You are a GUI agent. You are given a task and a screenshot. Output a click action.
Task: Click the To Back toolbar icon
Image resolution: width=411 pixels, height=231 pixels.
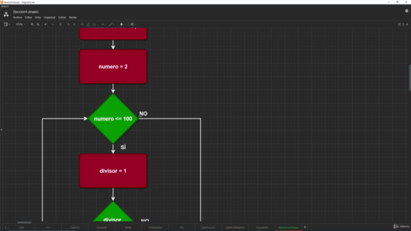pyautogui.click(x=74, y=24)
